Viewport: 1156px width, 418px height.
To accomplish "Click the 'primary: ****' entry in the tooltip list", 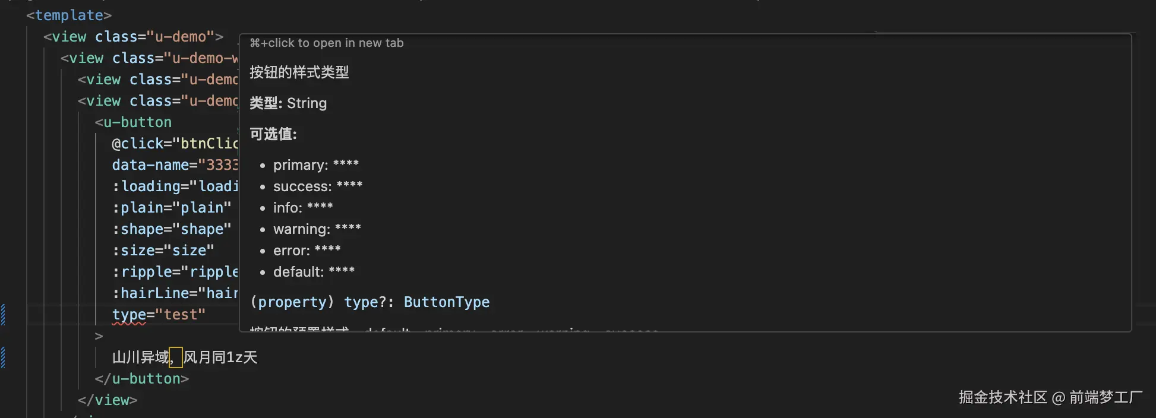I will coord(316,165).
